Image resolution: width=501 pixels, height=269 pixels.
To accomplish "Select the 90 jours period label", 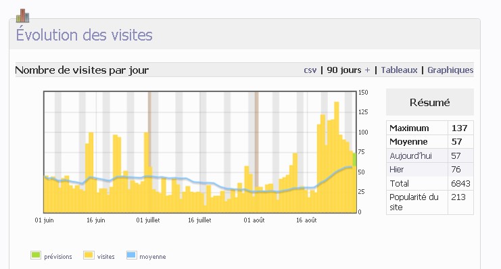I will pyautogui.click(x=343, y=70).
